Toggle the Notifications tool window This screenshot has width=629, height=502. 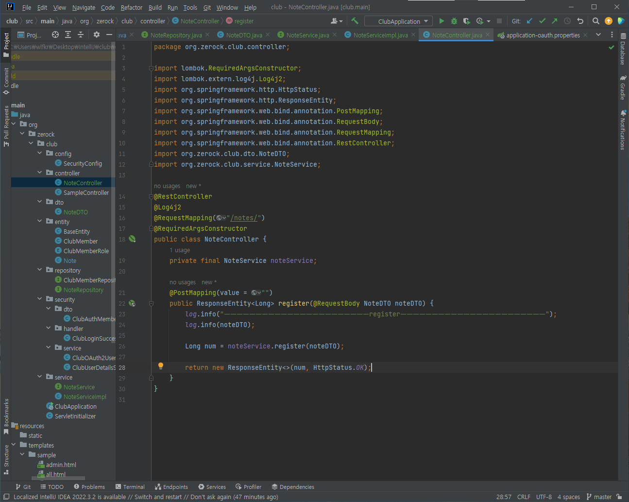tap(623, 130)
